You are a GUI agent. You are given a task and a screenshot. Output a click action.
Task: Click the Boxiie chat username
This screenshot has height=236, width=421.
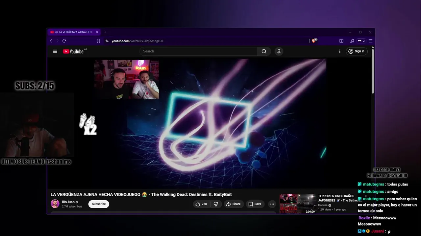[x=364, y=218]
